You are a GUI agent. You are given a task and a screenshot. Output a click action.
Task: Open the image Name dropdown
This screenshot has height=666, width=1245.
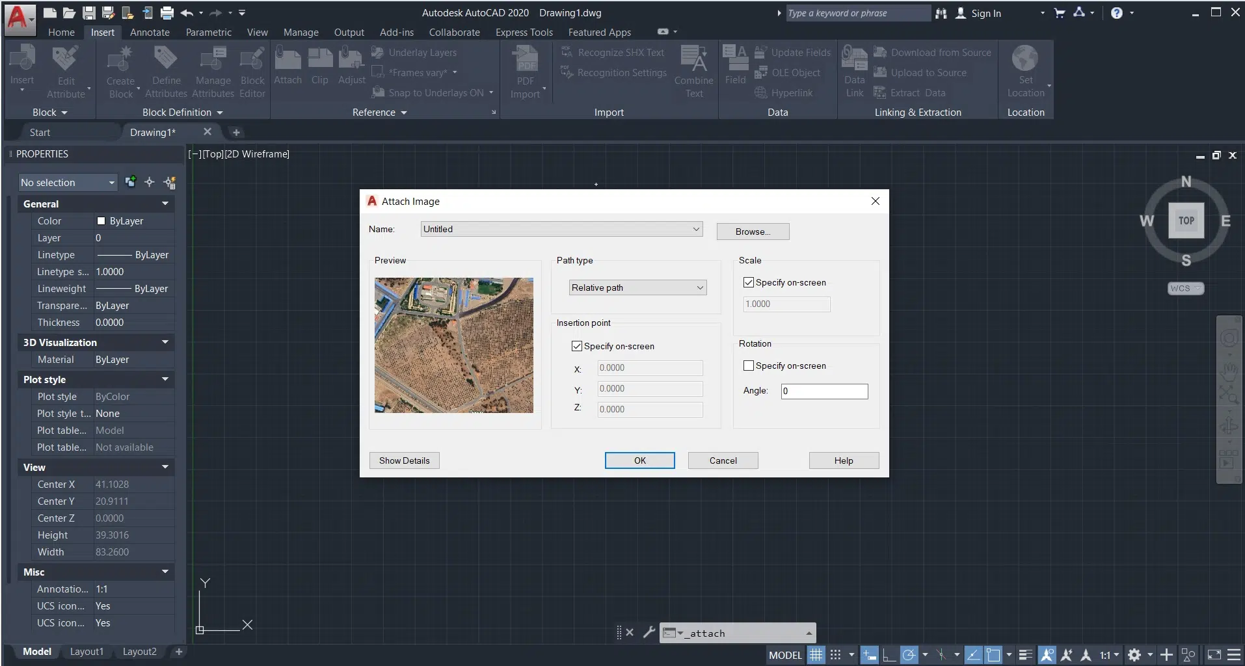coord(696,229)
